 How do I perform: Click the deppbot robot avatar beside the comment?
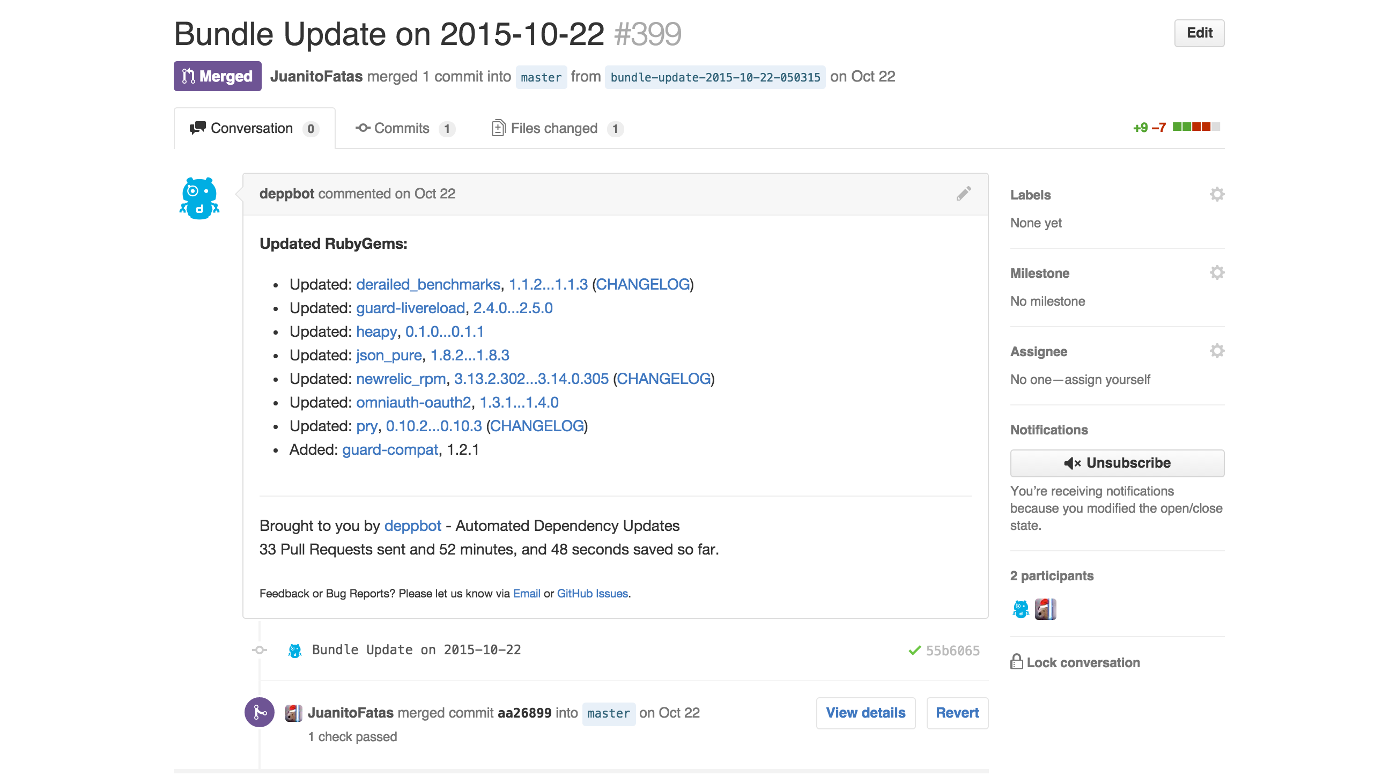tap(199, 198)
